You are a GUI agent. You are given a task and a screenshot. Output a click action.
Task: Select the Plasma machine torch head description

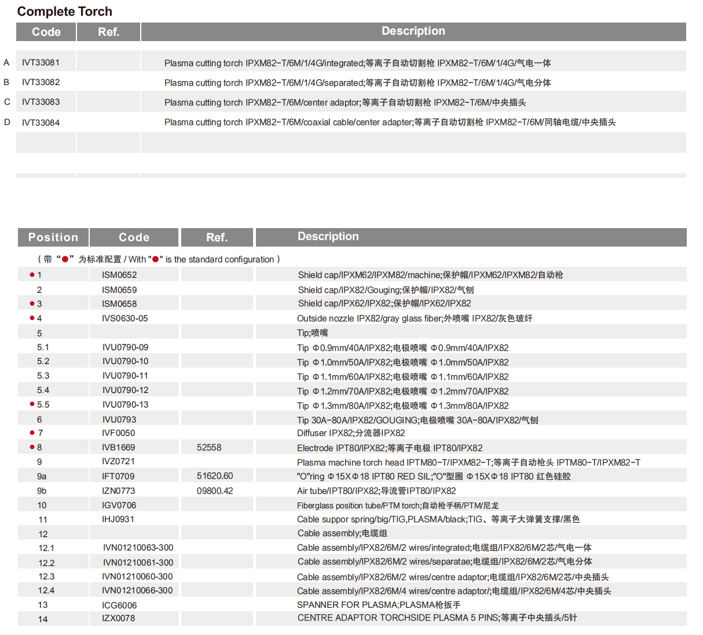click(x=468, y=463)
